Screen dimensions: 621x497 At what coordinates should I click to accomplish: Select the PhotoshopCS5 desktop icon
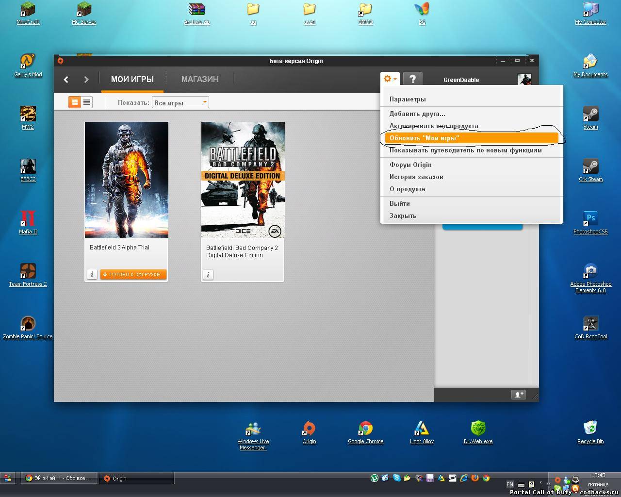click(x=590, y=223)
